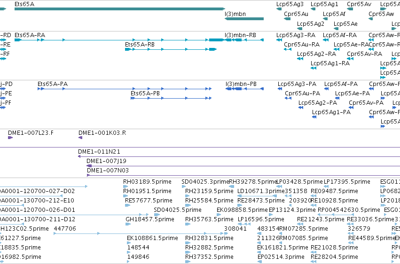This screenshot has height=264, width=400.
Task: Click the RM07285.5prime EST label
Action: (304, 229)
